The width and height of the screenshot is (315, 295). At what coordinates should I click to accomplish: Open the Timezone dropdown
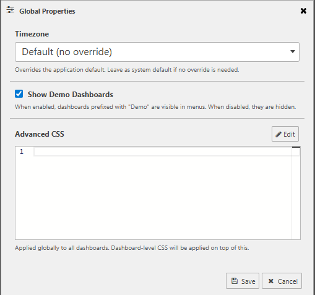[x=157, y=52]
